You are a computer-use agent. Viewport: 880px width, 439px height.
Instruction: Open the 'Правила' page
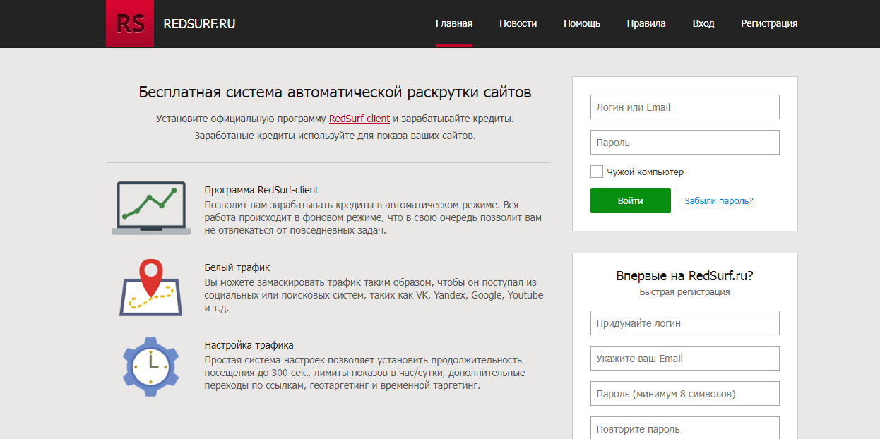(x=646, y=23)
